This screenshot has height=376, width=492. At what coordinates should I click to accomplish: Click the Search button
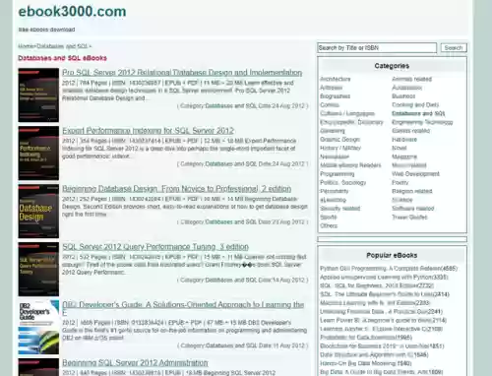(x=454, y=48)
